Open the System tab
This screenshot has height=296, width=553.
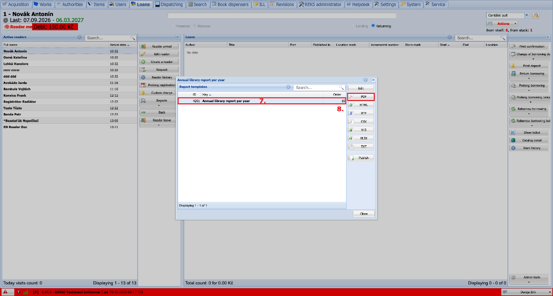pyautogui.click(x=411, y=4)
